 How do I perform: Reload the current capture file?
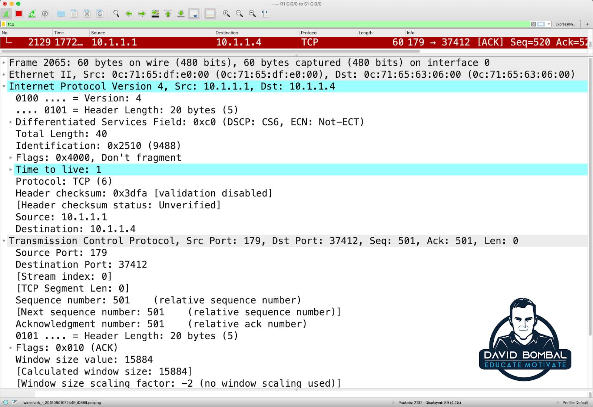(99, 14)
